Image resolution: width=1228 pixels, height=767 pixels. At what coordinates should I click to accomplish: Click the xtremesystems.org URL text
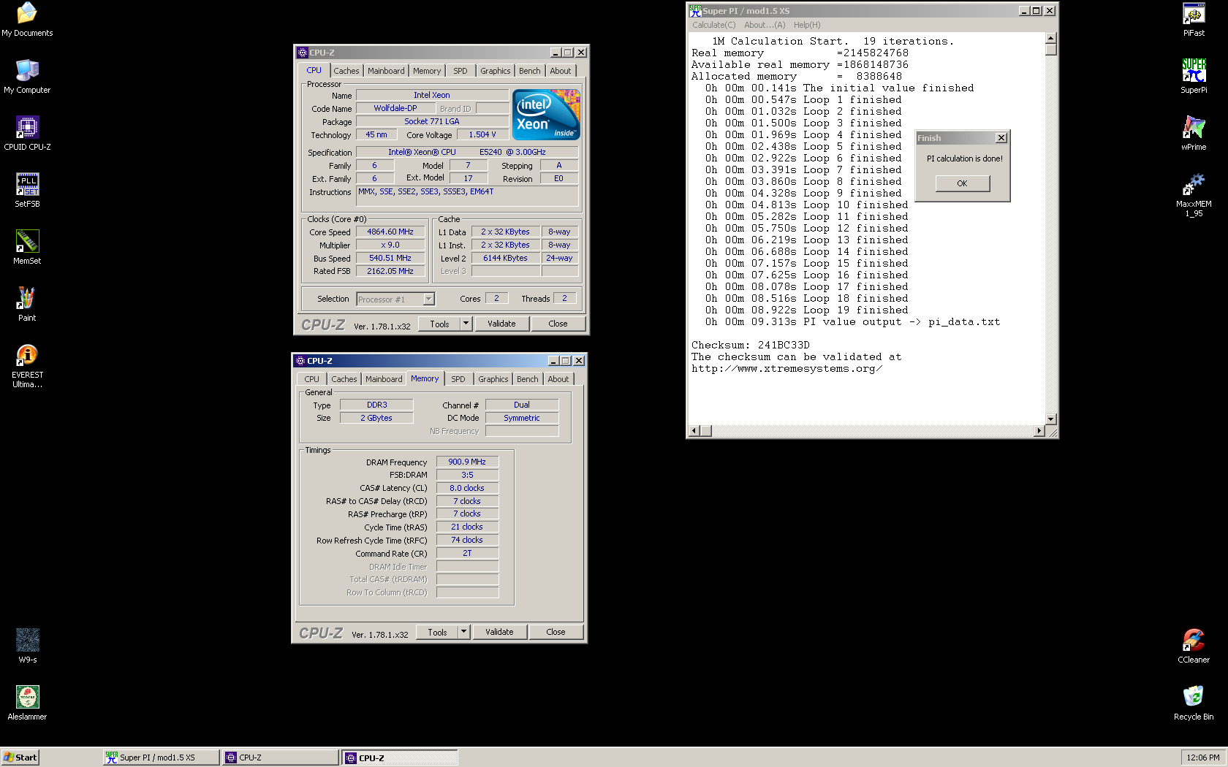point(787,369)
